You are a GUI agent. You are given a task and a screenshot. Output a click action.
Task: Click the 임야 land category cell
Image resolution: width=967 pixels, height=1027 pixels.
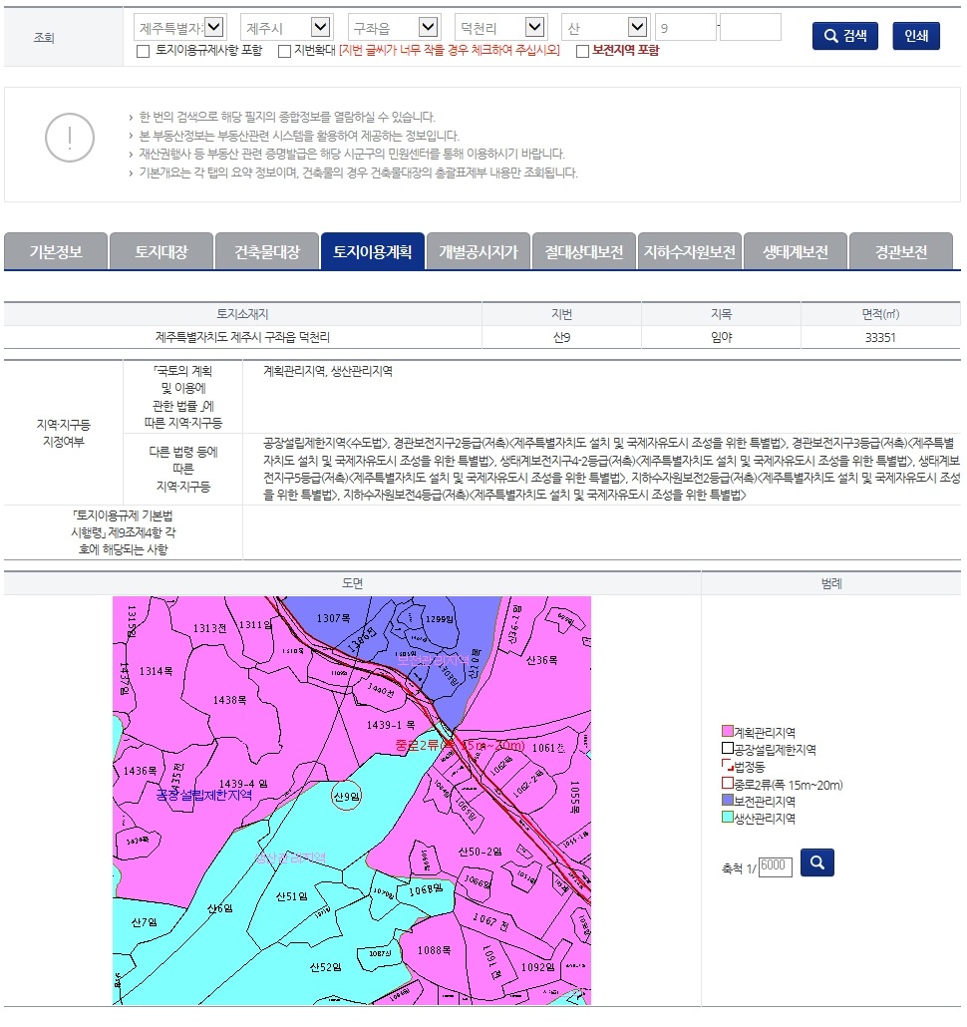click(x=721, y=337)
